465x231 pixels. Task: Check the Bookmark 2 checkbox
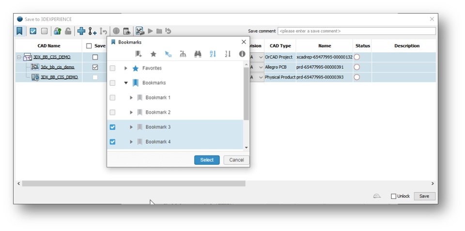[112, 112]
